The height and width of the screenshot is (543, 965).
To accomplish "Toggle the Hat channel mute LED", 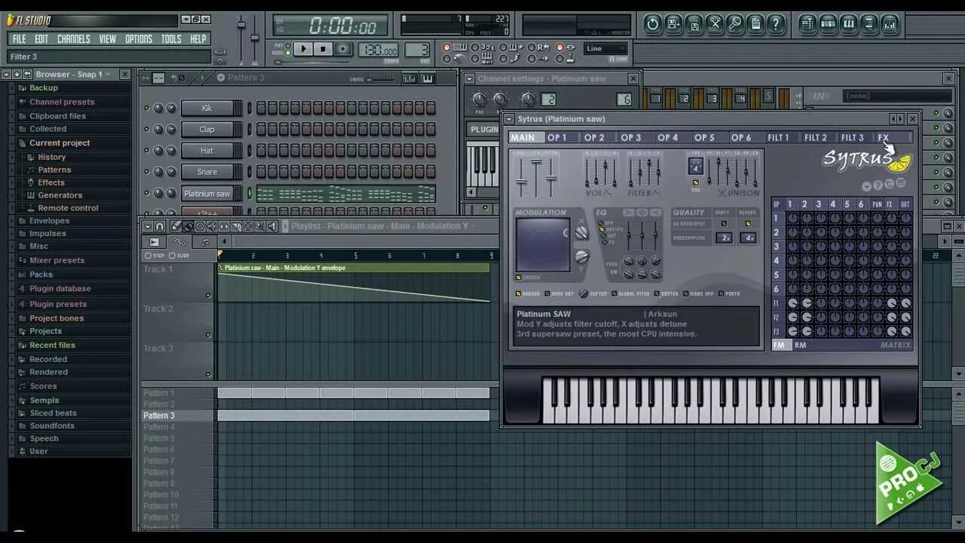I will (146, 151).
